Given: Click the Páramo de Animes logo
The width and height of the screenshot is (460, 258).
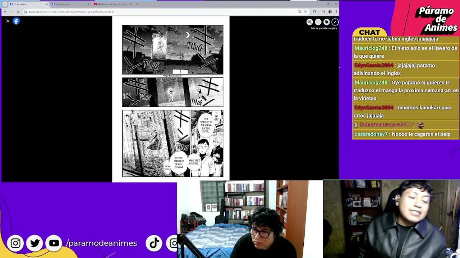Looking at the screenshot, I should click(x=436, y=19).
